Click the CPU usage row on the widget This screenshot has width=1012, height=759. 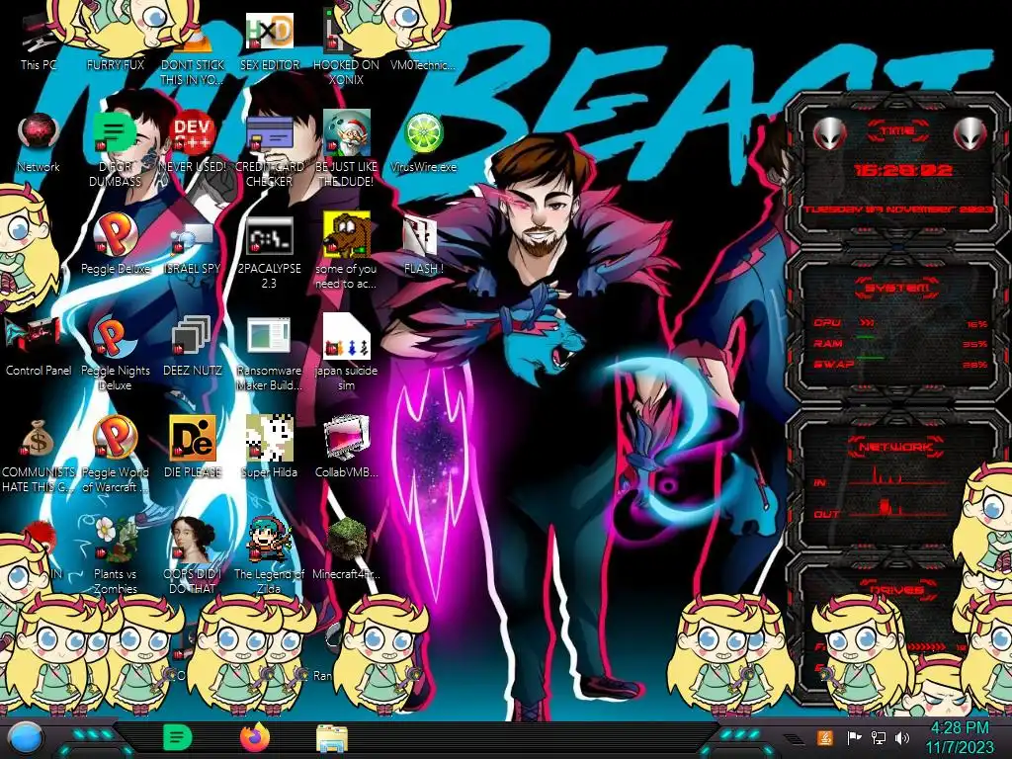coord(900,323)
